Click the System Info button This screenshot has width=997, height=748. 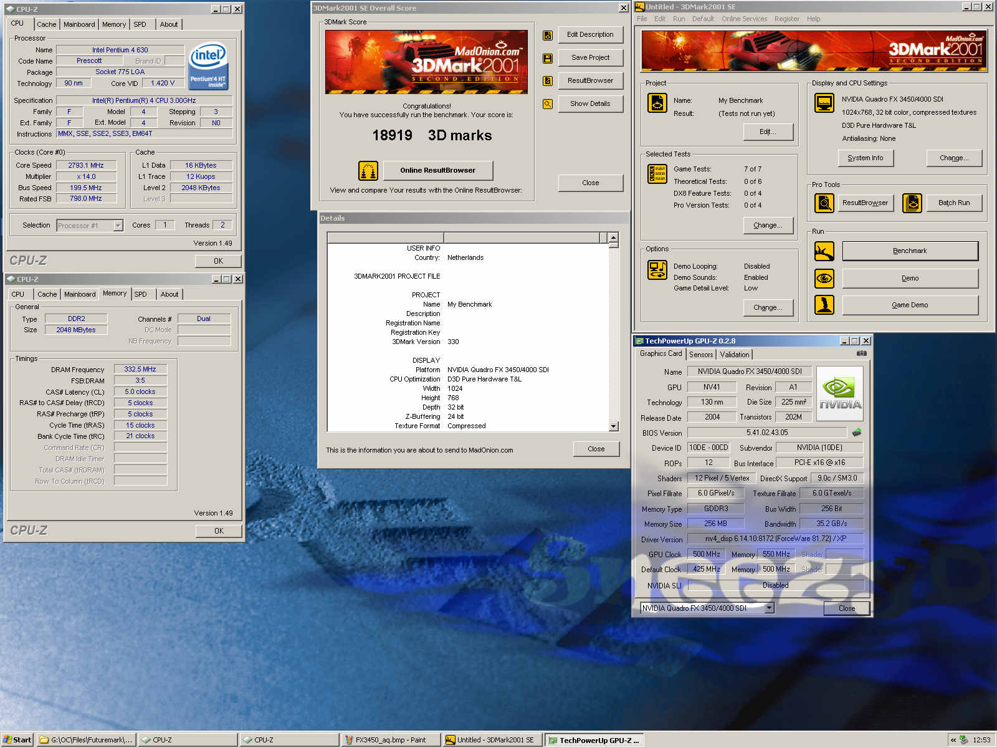pyautogui.click(x=865, y=158)
